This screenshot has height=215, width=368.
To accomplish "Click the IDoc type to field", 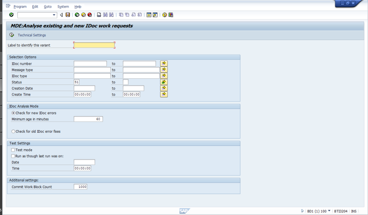I will coord(141,76).
